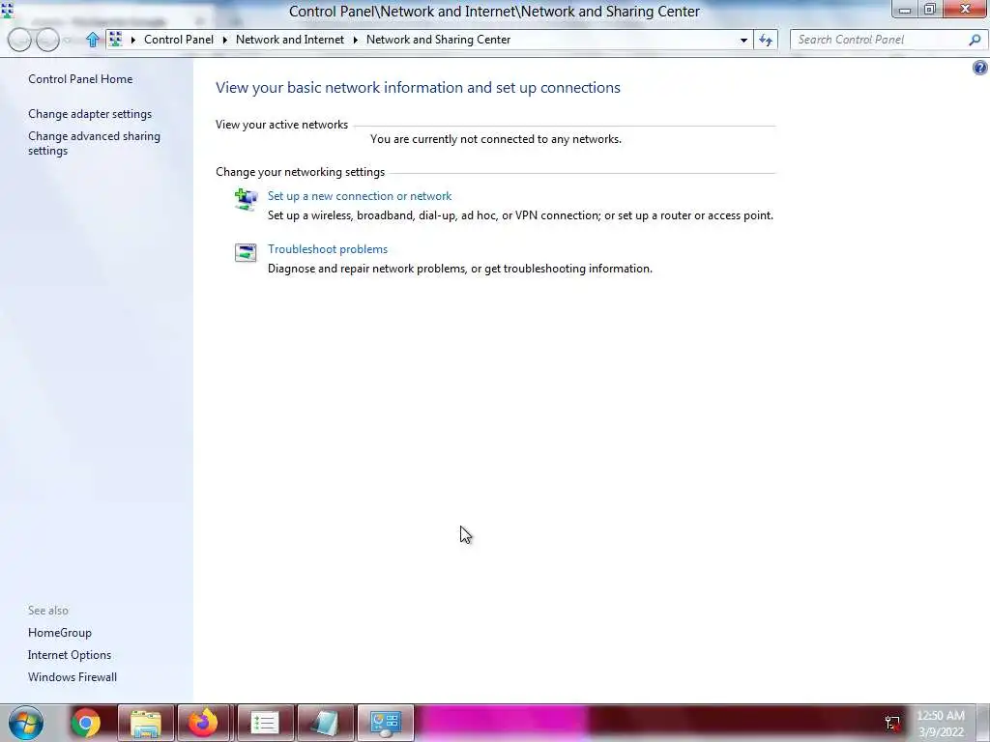Click the Forward navigation arrow button
This screenshot has width=990, height=742.
pos(47,40)
